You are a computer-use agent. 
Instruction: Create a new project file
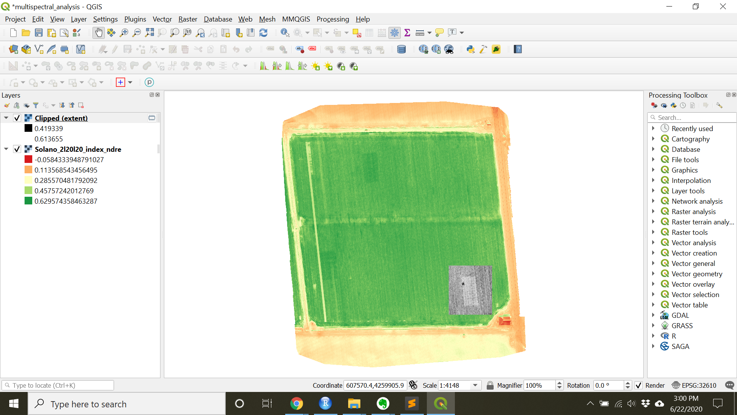coord(13,33)
